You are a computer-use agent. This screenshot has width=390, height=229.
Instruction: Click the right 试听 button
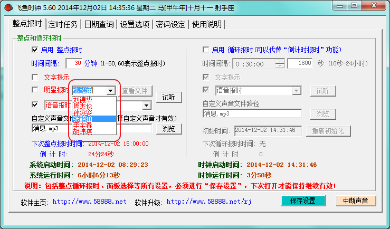323,91
